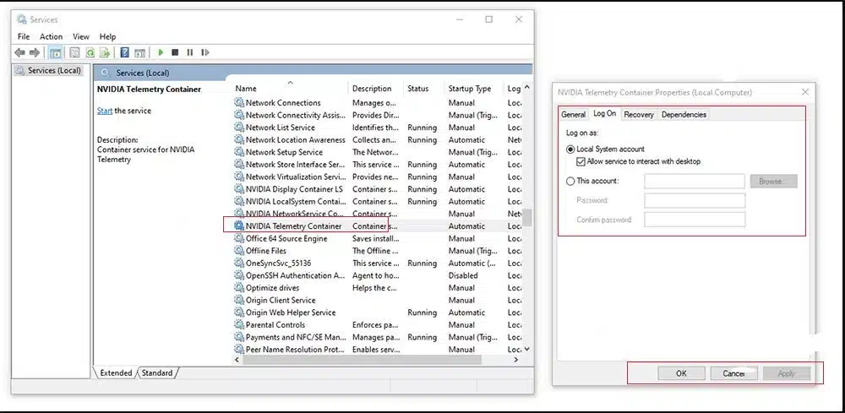The image size is (845, 413).
Task: Switch to the Extended view tab
Action: [x=116, y=372]
